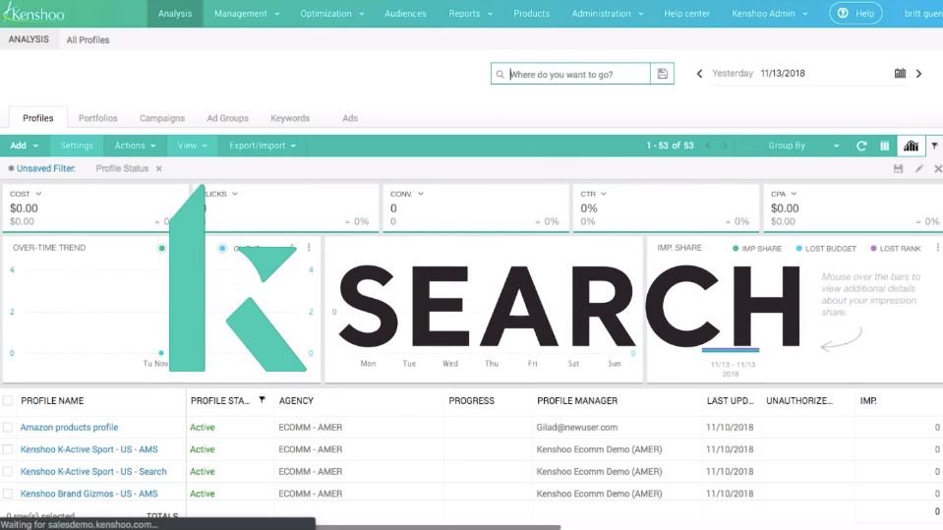Toggle the Clicks series radio in trend chart
The width and height of the screenshot is (943, 530).
point(222,248)
